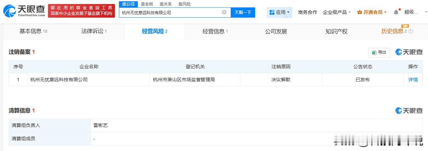Open the 基本信息 tab

pyautogui.click(x=33, y=31)
